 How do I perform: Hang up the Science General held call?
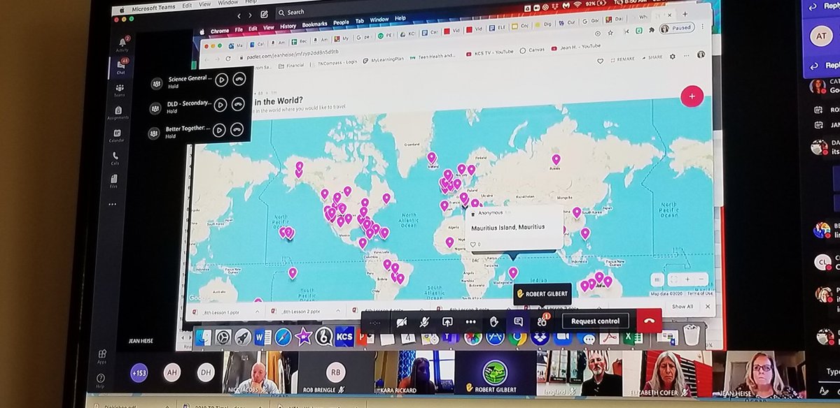coord(239,79)
